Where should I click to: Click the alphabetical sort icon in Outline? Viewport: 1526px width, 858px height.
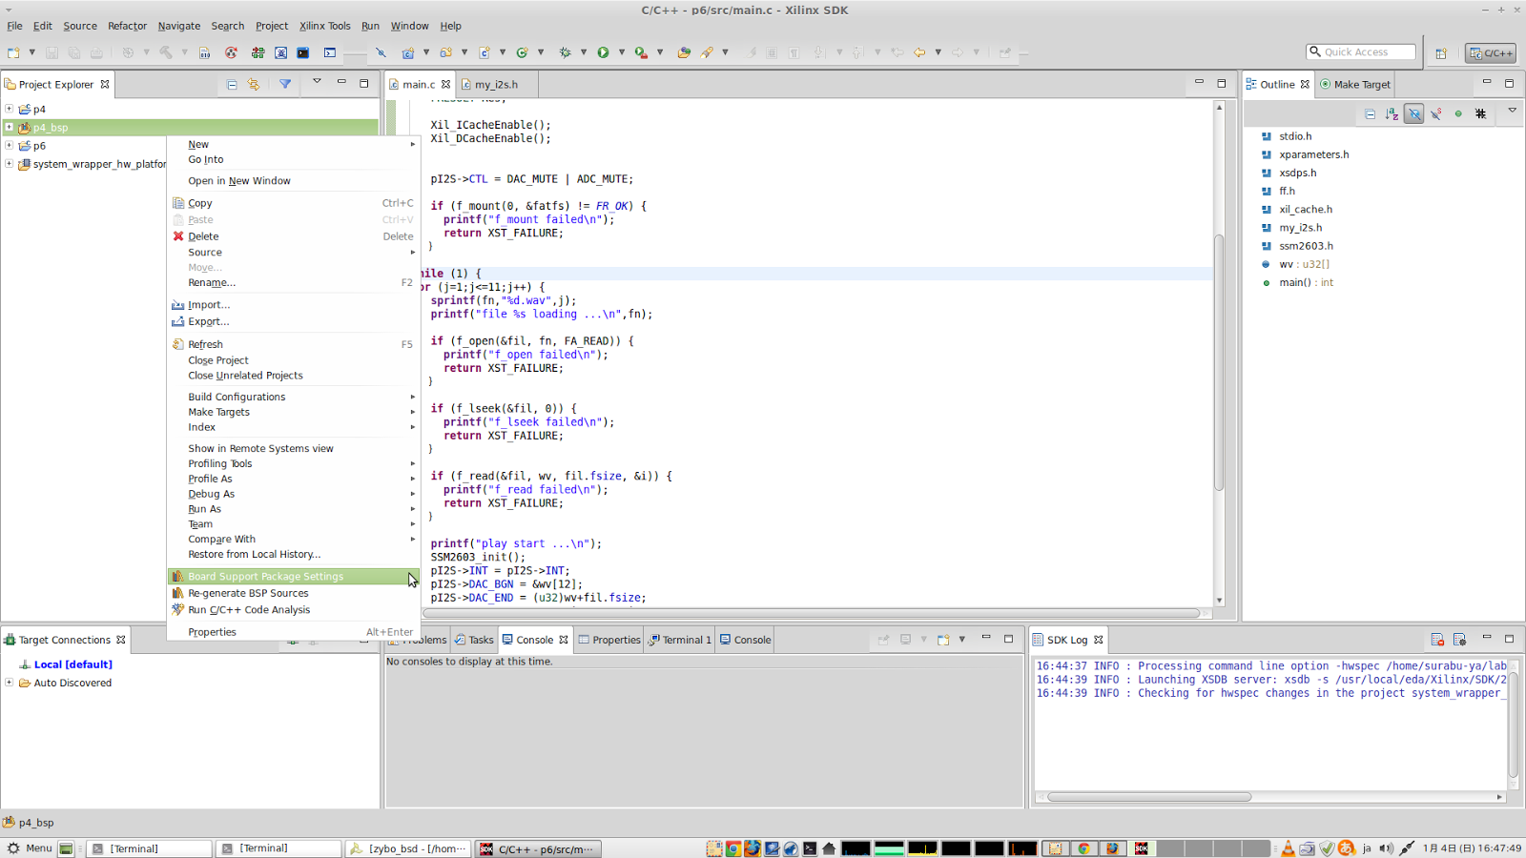(x=1392, y=114)
